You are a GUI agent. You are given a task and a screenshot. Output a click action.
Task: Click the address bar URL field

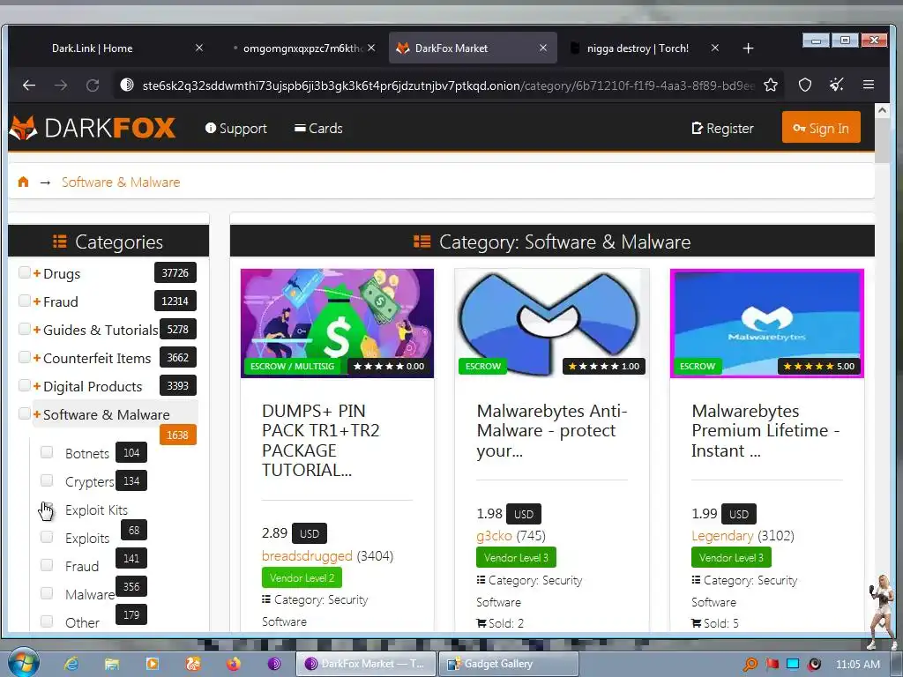coord(447,86)
